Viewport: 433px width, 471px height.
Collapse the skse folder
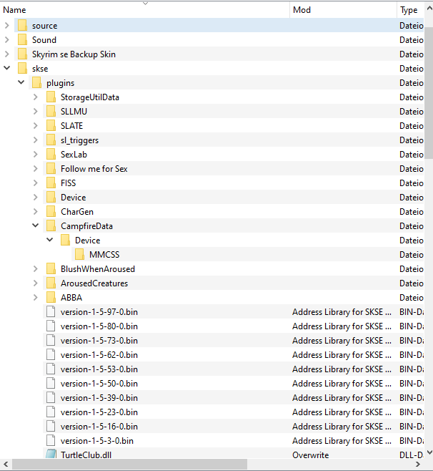[x=7, y=68]
